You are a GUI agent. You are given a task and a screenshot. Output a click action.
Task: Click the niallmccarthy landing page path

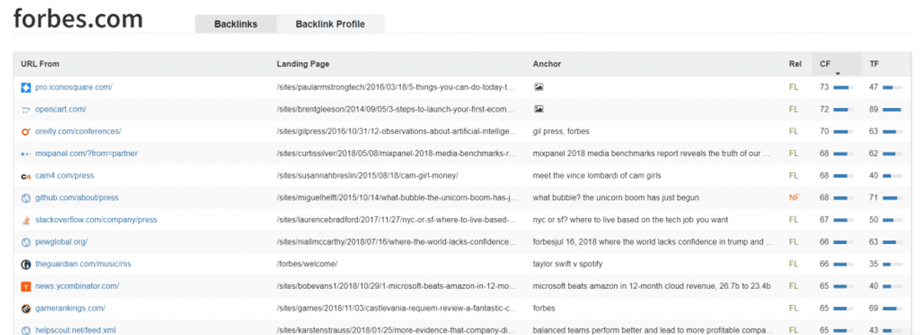click(396, 242)
